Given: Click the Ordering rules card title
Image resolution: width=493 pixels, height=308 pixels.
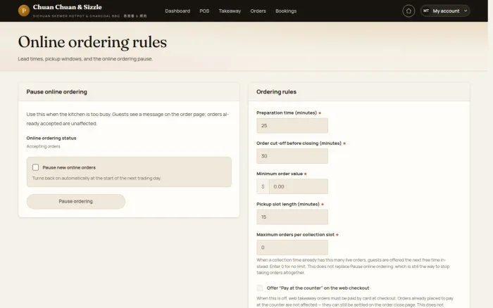Looking at the screenshot, I should coord(276,92).
